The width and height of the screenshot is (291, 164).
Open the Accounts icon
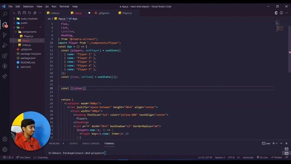(x=5, y=139)
